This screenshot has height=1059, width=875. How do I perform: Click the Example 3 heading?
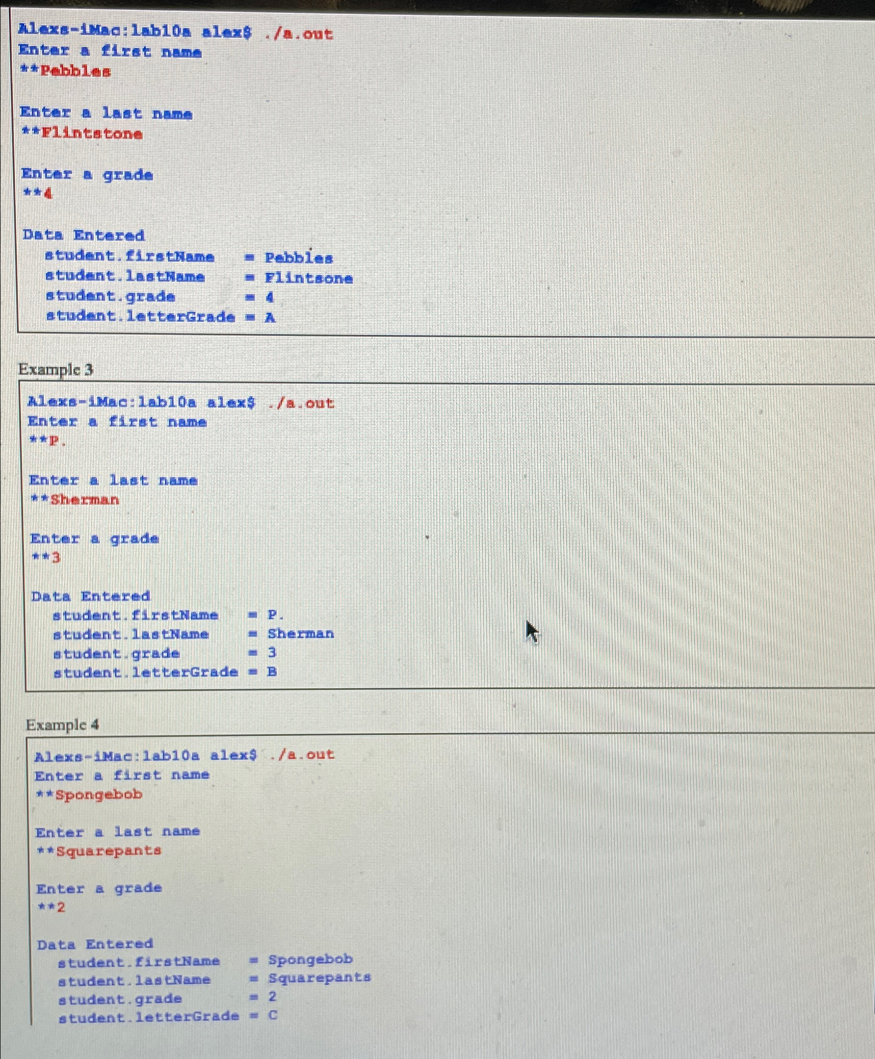tap(55, 369)
